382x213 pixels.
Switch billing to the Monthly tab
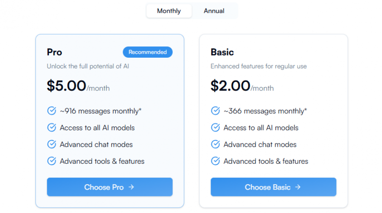(169, 11)
